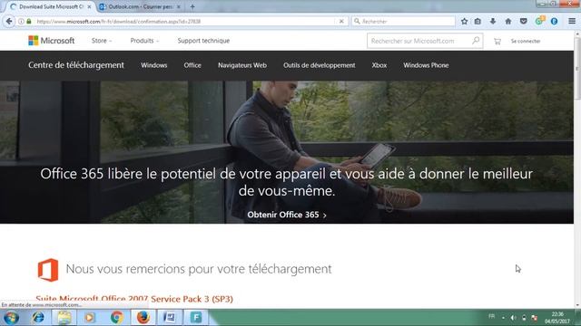Screen dimensions: 581x326
Task: Click the page vertical scrollbar thumb
Action: point(577,69)
